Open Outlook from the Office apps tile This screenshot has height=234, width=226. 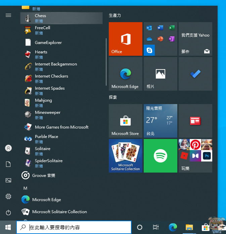point(149,28)
